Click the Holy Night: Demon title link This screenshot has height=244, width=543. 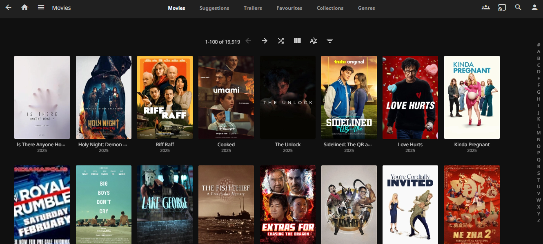point(104,145)
